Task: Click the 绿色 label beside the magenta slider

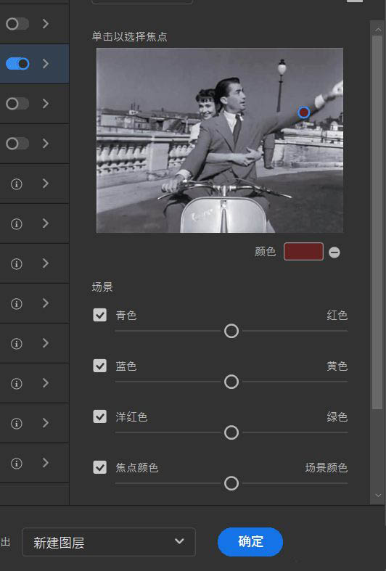Action: coord(337,416)
